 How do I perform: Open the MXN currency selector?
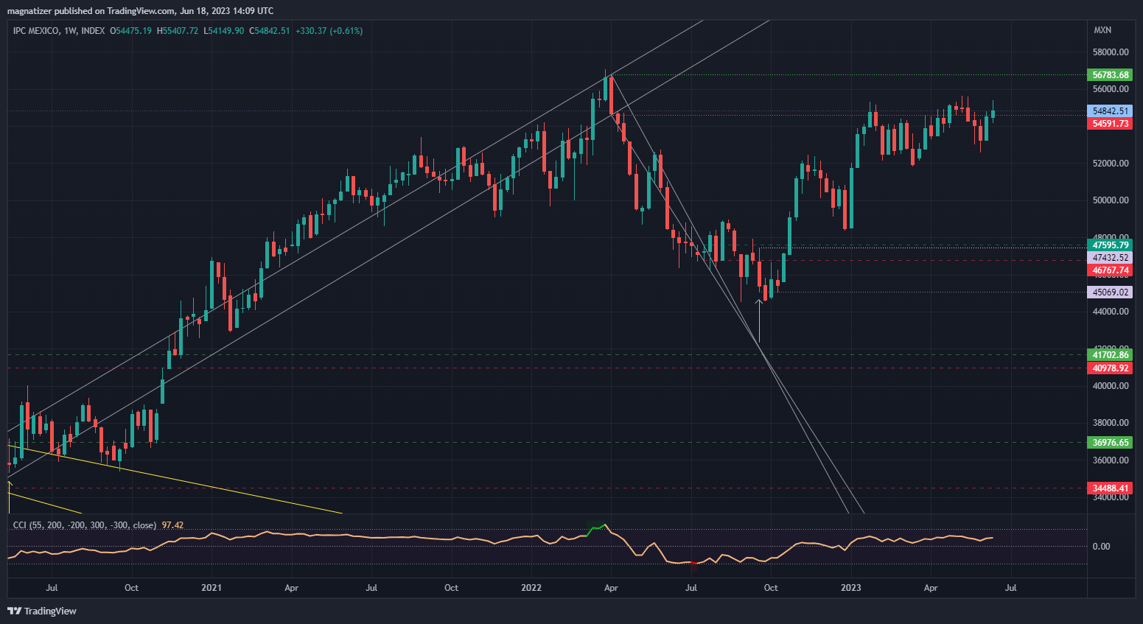(x=1102, y=30)
